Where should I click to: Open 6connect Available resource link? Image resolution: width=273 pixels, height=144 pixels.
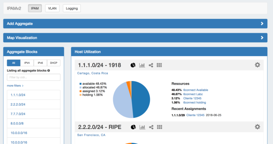click(196, 90)
